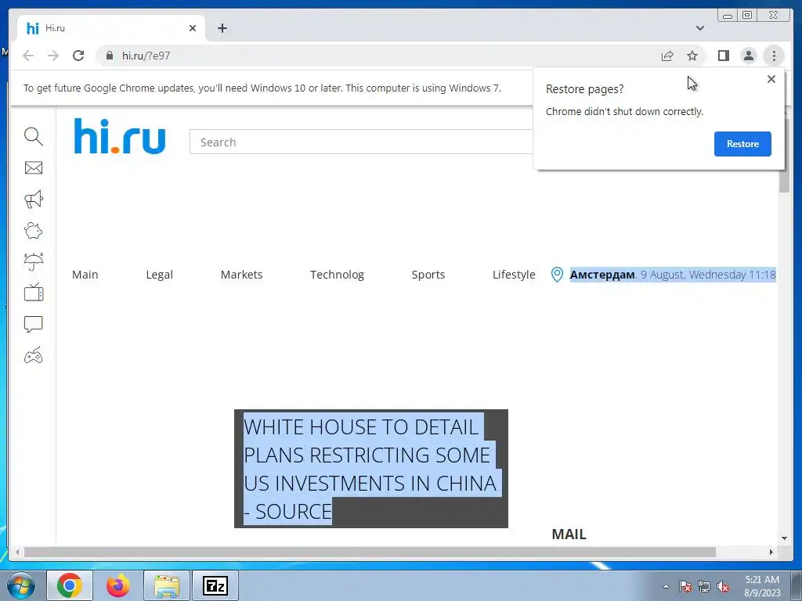The image size is (802, 601).
Task: Open the TV icon in sidebar
Action: pos(33,293)
